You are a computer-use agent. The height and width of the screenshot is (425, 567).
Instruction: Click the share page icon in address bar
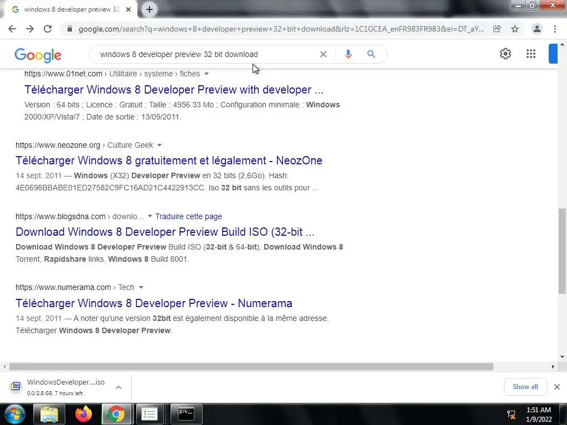click(497, 29)
